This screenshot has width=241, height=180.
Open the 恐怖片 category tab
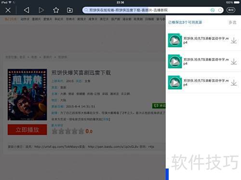coord(70,19)
